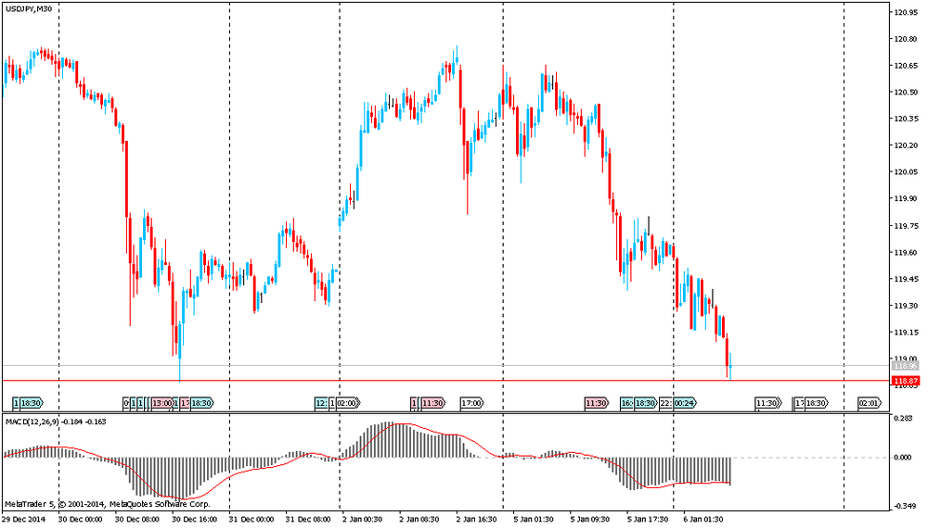Viewport: 928px width, 529px height.
Task: Select the 119.60 price scale value
Action: coord(906,252)
